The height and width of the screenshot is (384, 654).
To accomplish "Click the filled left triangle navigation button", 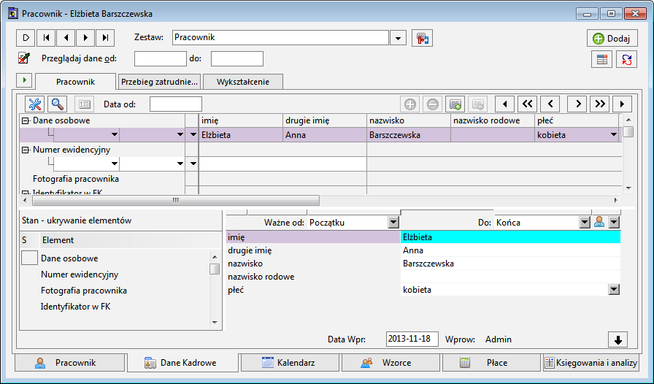I will point(504,104).
